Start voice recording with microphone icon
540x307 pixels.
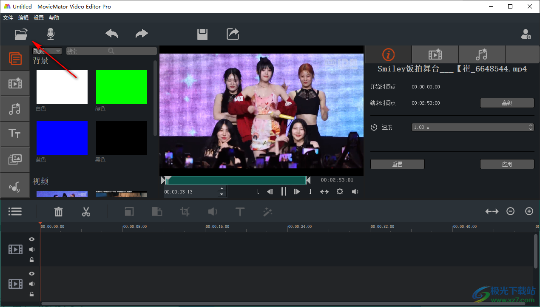[x=51, y=34]
